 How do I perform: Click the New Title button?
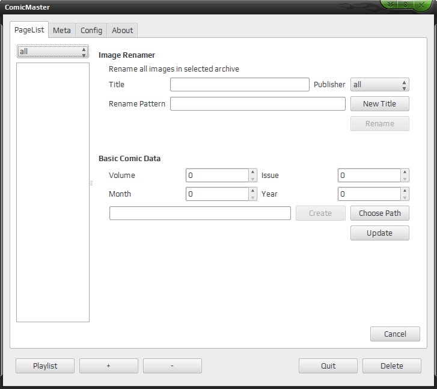[x=379, y=104]
